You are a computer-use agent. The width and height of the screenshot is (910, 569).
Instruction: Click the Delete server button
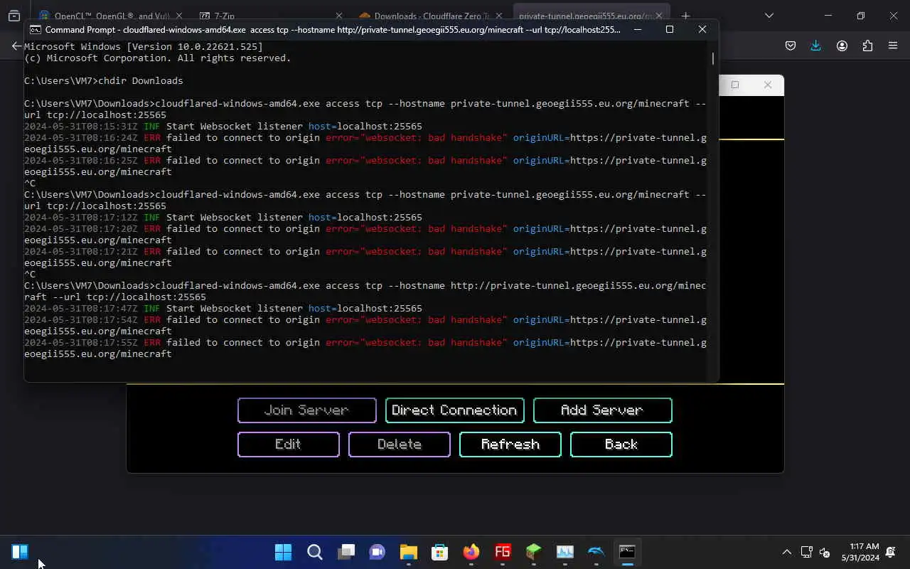point(399,445)
